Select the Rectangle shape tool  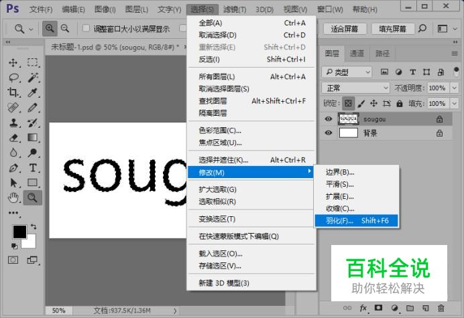(33, 183)
